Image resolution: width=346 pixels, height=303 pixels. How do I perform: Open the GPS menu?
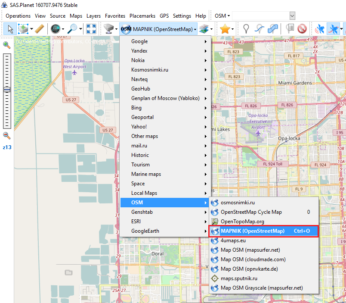tap(164, 16)
